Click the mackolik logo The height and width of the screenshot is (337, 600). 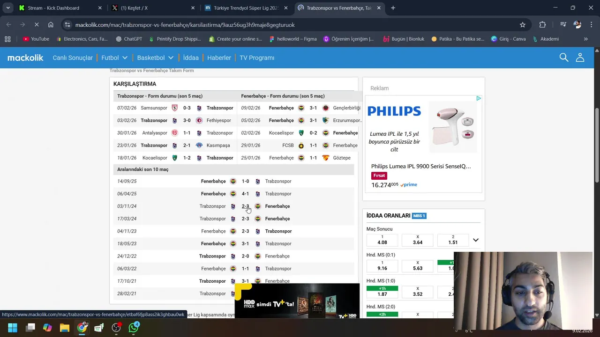[25, 58]
